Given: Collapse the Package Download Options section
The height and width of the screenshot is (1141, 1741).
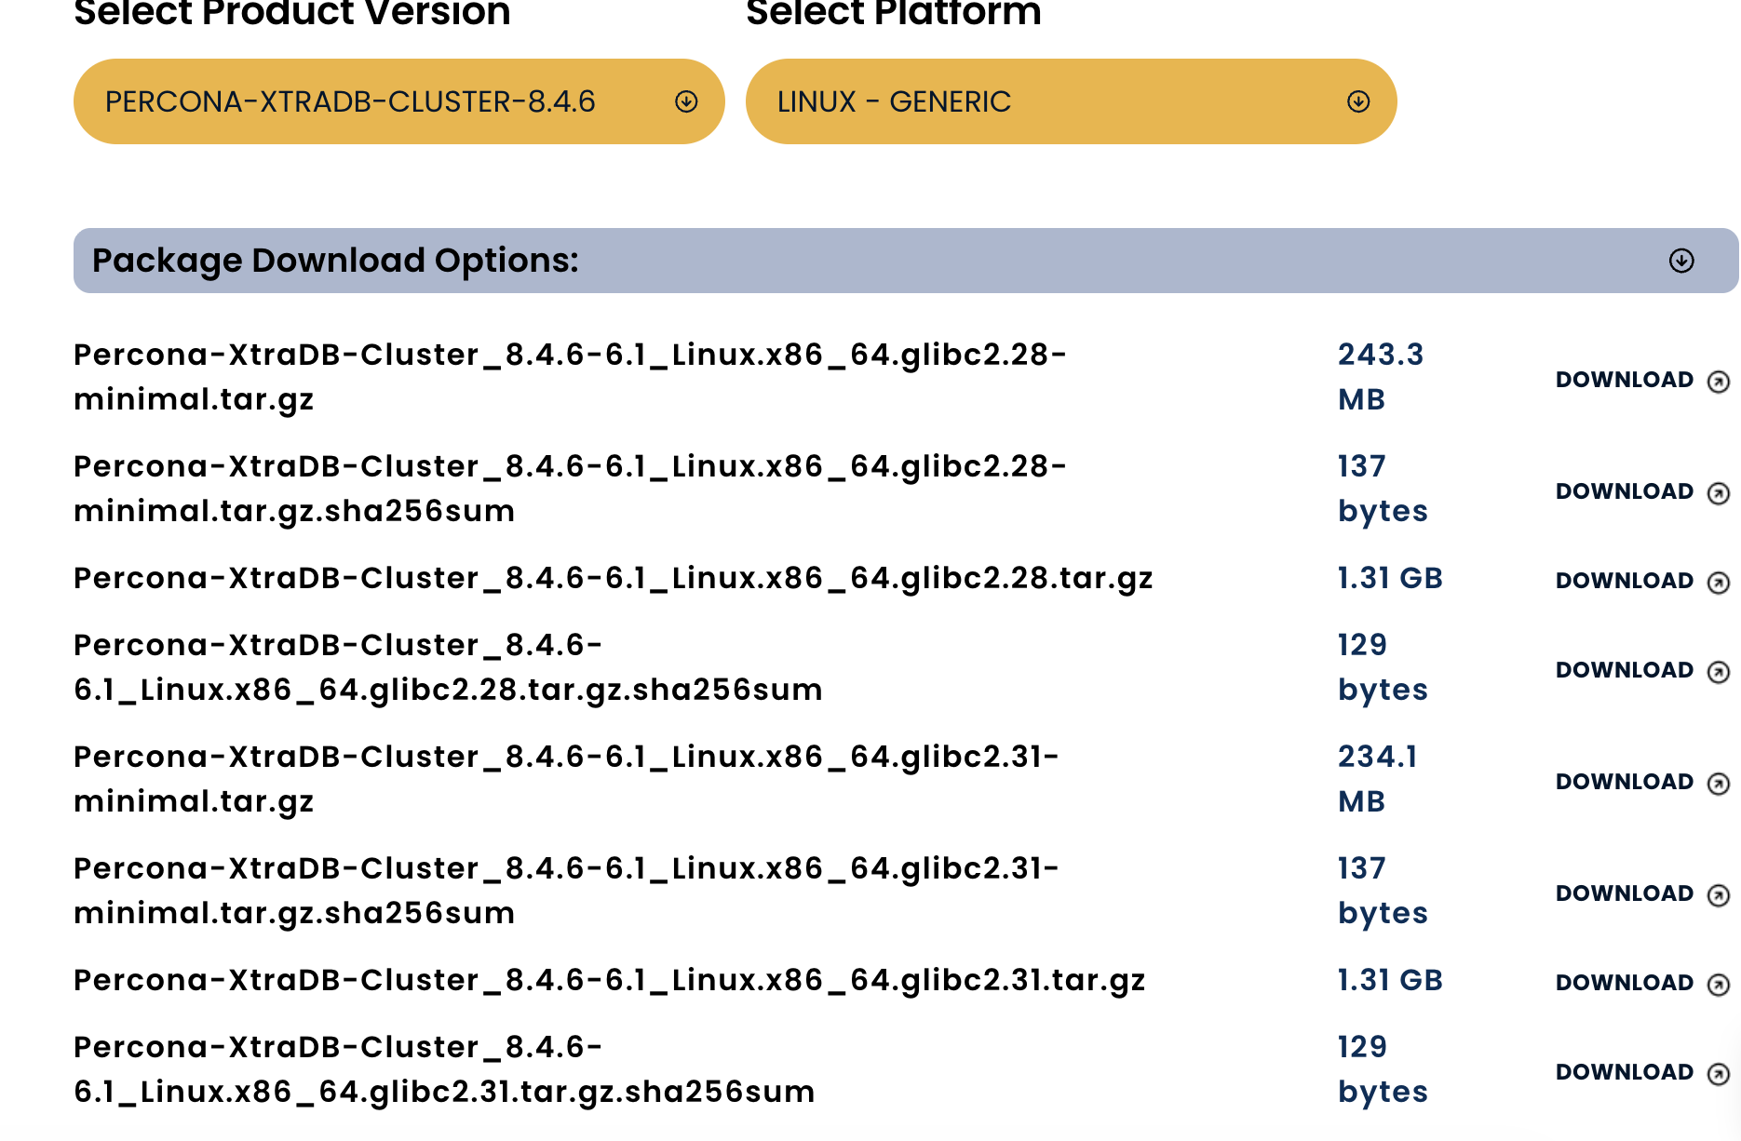Looking at the screenshot, I should 906,261.
